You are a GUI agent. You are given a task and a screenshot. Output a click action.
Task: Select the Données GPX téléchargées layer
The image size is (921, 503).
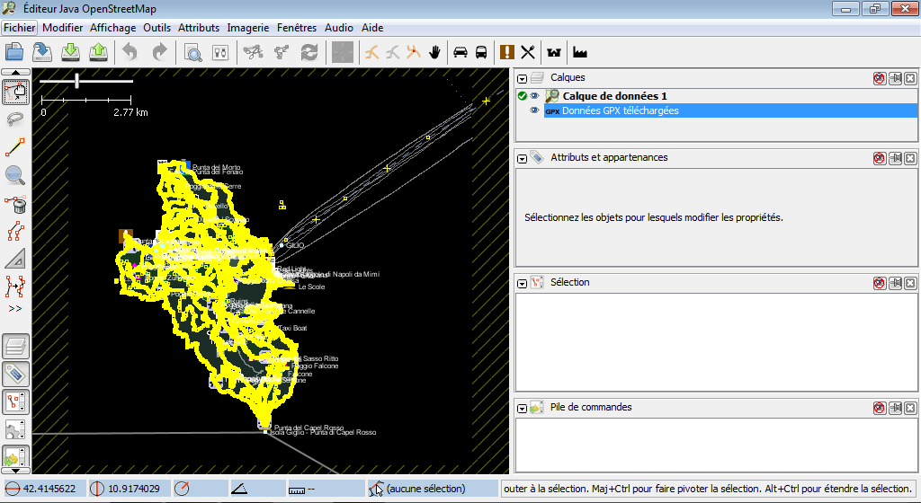coord(620,110)
